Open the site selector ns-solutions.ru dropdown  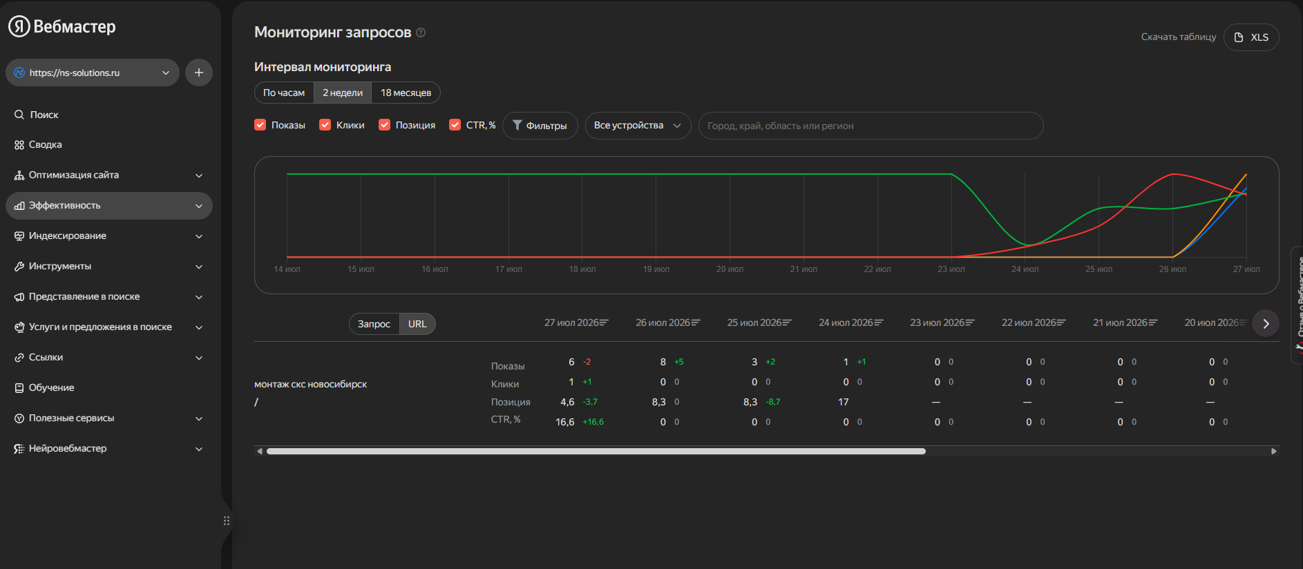93,73
